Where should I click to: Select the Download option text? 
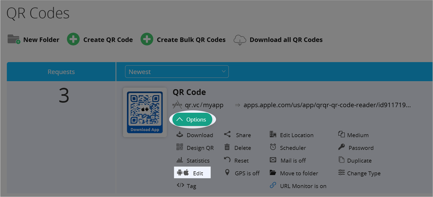tap(200, 135)
